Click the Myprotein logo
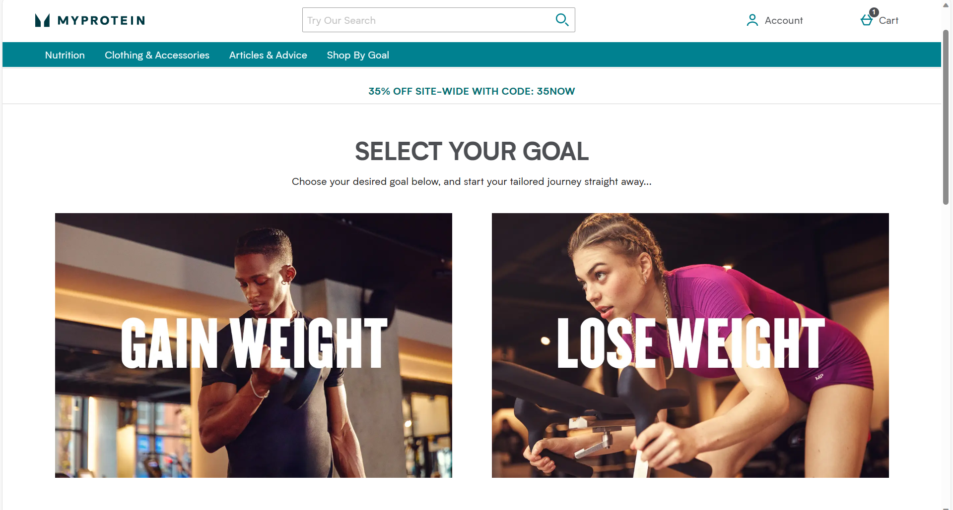The image size is (953, 510). point(90,20)
